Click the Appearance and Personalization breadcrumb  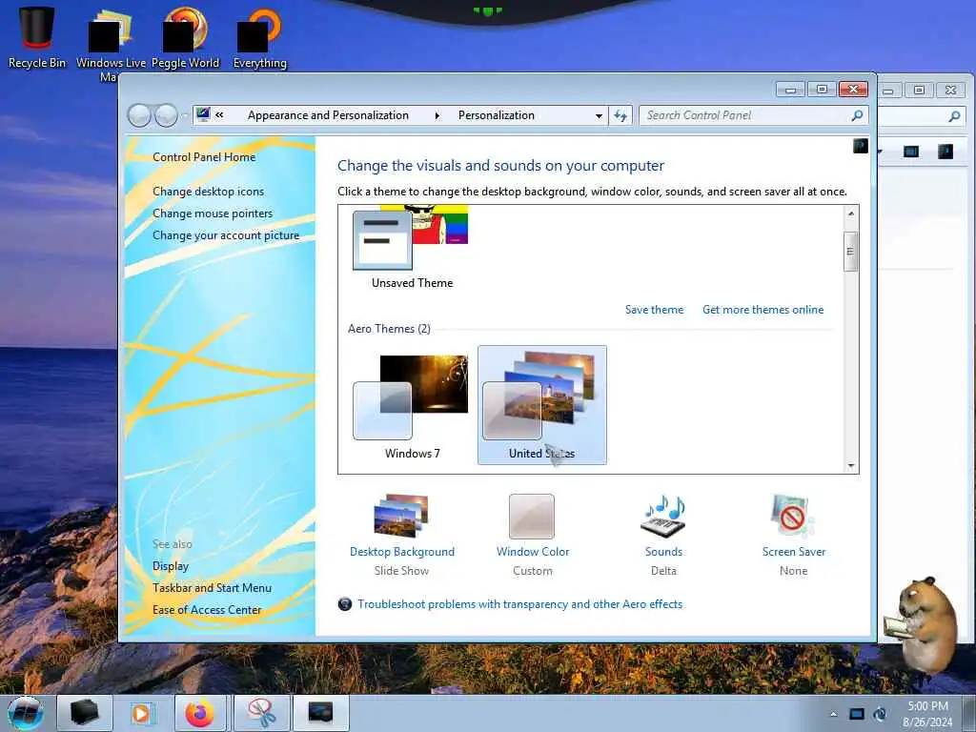tap(328, 115)
